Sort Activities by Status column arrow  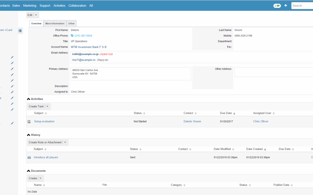[144, 113]
